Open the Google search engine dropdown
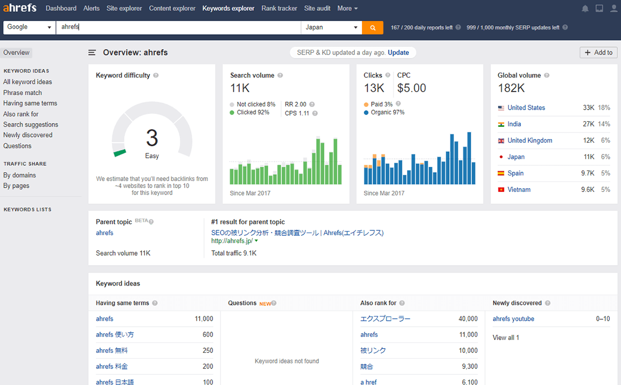621x385 pixels. [x=29, y=27]
